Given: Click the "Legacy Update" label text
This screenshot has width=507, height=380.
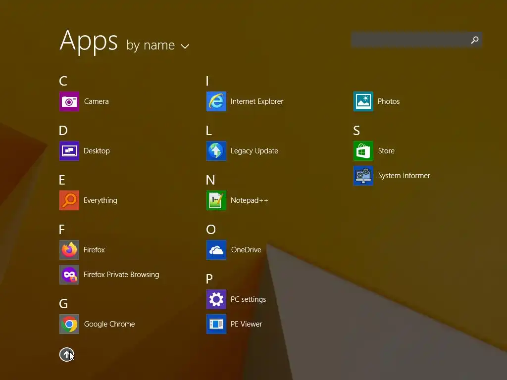Looking at the screenshot, I should [254, 151].
